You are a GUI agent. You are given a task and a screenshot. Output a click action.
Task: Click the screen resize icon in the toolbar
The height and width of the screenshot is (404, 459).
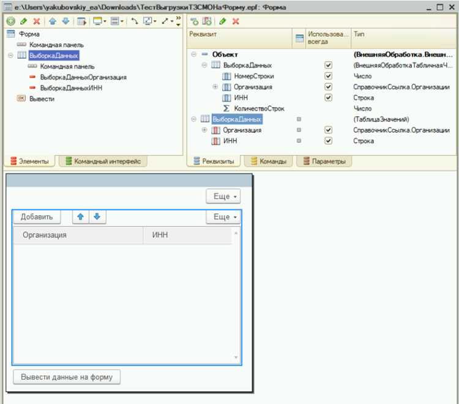click(147, 21)
